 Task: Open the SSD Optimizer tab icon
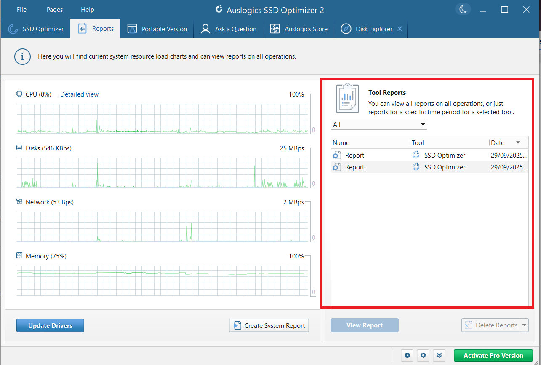(x=13, y=29)
